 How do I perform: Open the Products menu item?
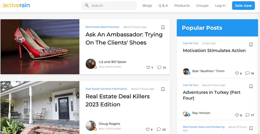pos(182,6)
